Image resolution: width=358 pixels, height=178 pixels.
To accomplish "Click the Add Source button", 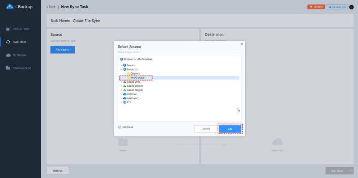I will (63, 50).
